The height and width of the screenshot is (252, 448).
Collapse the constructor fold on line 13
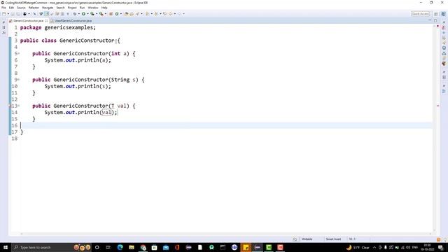tap(19, 106)
